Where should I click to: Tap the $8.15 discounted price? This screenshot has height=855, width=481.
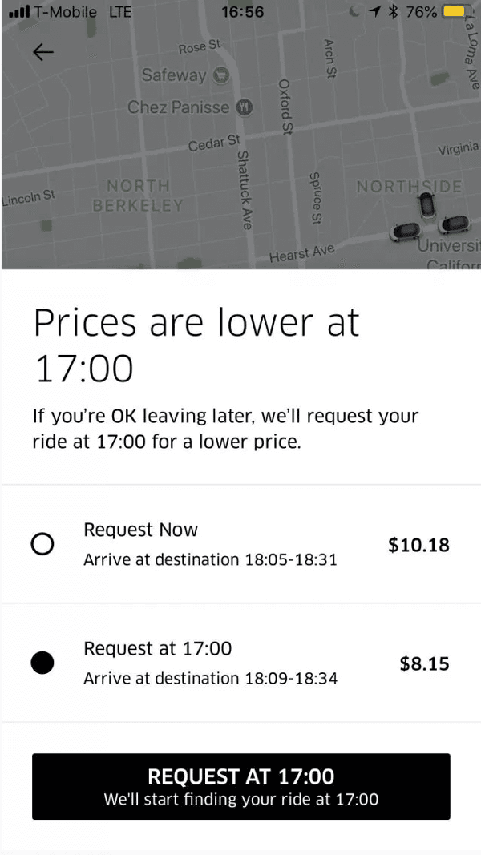click(x=424, y=663)
